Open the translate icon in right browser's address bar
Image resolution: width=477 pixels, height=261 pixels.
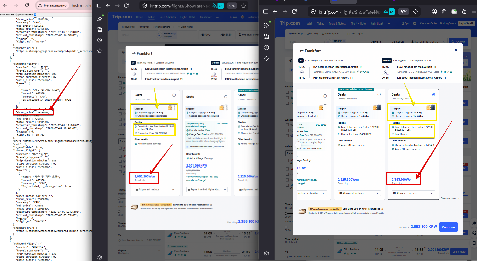click(x=389, y=12)
